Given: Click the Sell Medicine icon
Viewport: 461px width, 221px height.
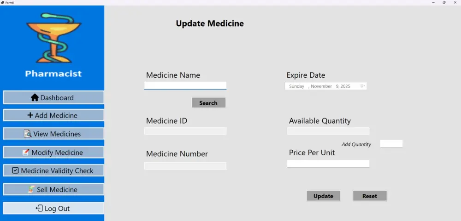Looking at the screenshot, I should pyautogui.click(x=31, y=189).
